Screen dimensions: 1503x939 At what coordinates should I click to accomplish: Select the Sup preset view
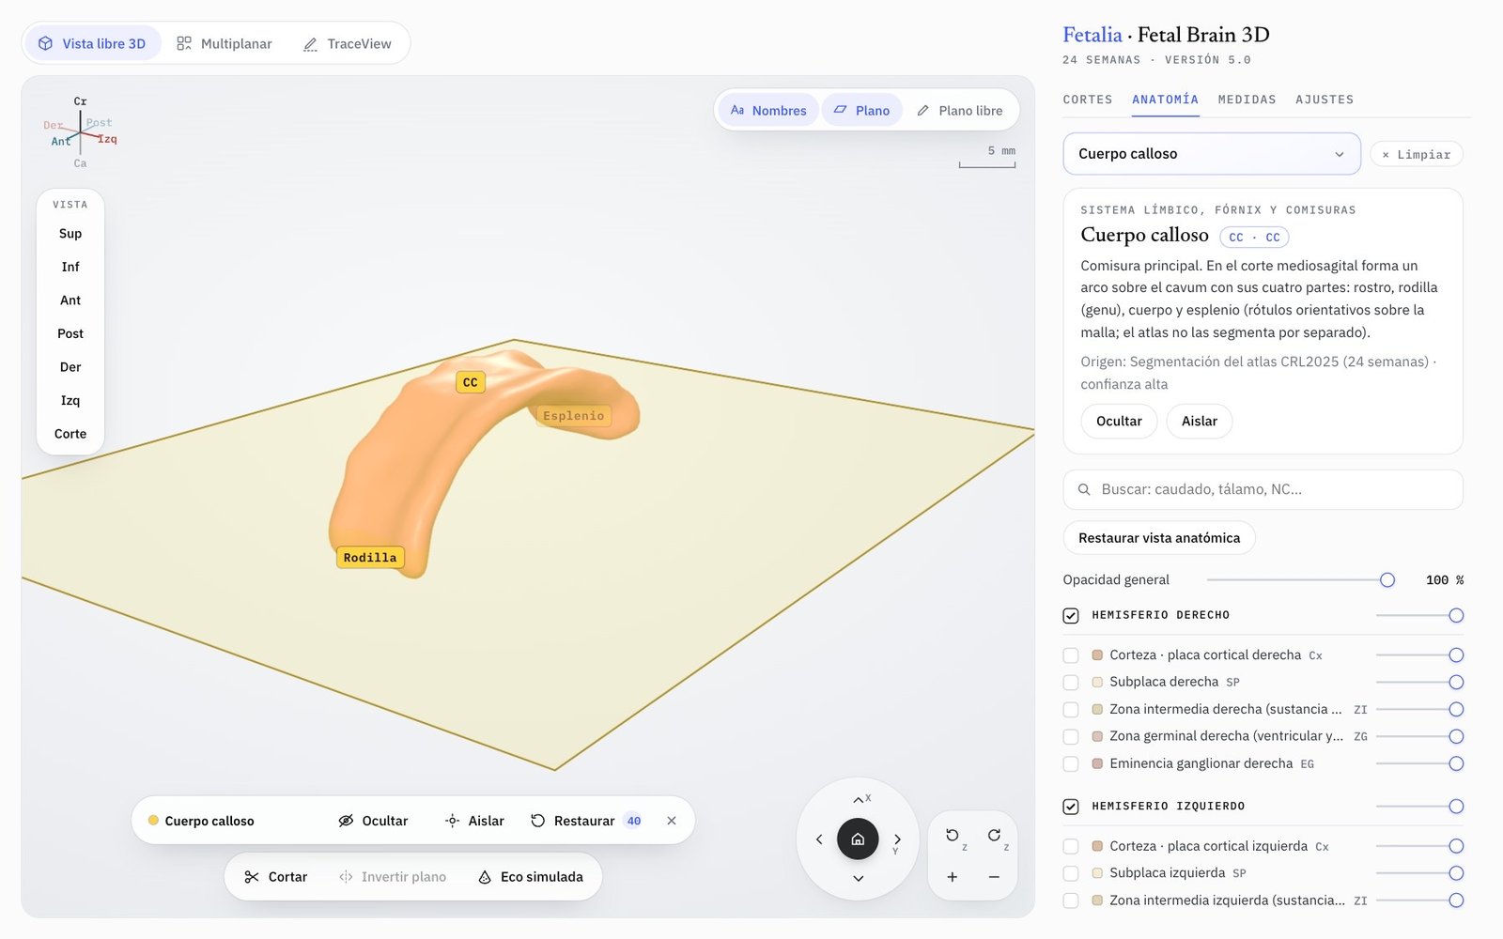[x=70, y=234]
